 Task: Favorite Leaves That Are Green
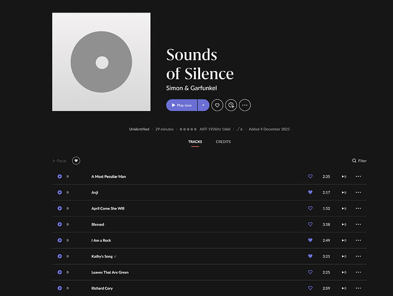click(x=310, y=272)
